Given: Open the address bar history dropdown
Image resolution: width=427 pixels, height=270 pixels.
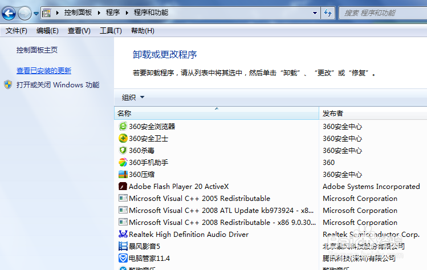Looking at the screenshot, I should (315, 13).
